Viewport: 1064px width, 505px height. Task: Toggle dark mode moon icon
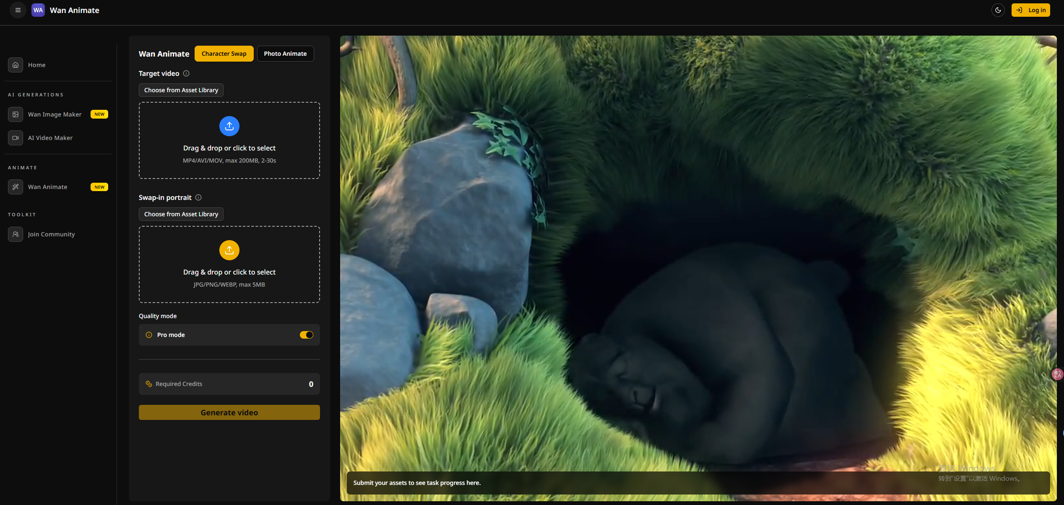(998, 10)
